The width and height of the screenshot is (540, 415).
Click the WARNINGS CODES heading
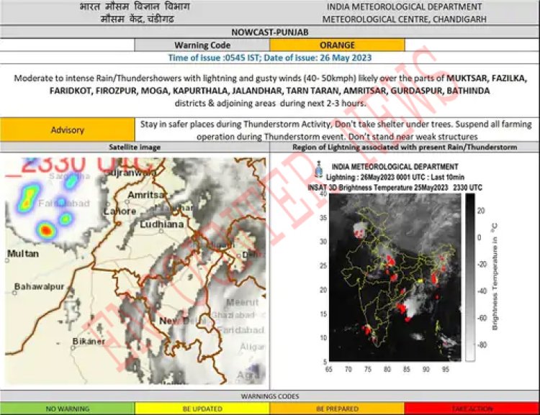pos(270,396)
